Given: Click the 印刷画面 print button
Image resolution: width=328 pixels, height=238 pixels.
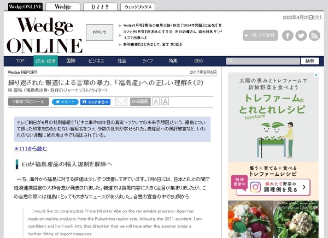Looking at the screenshot, I should [x=140, y=102].
